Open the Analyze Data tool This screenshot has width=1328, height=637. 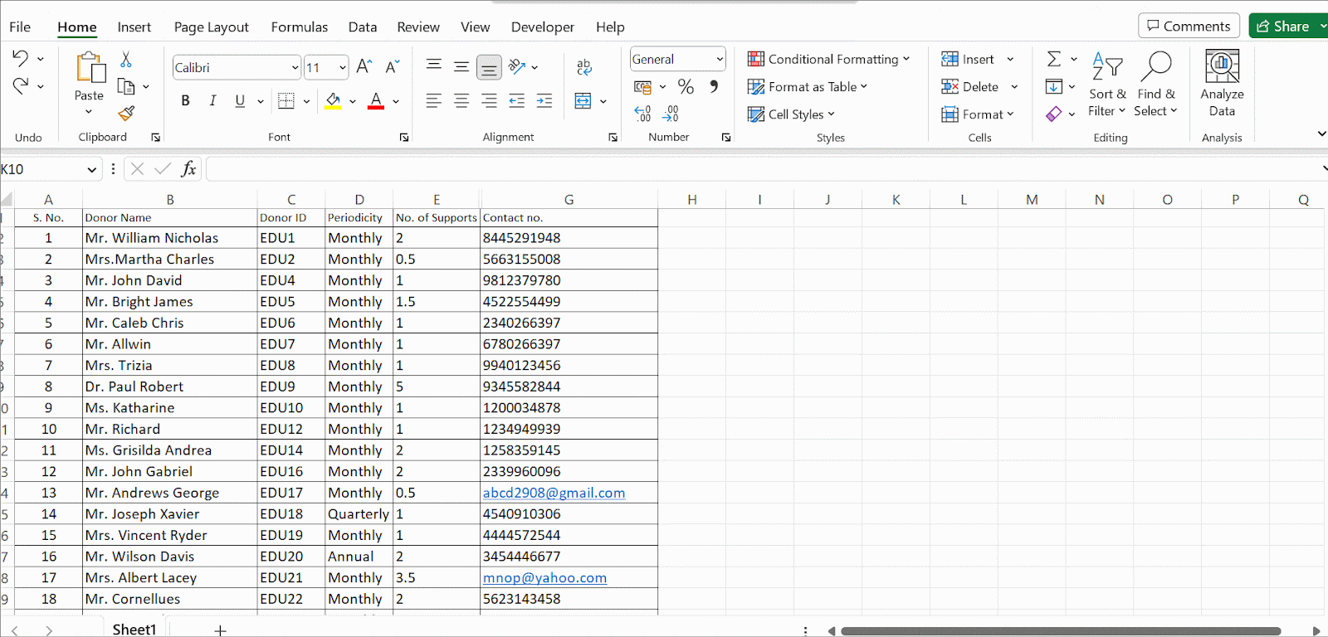1222,83
